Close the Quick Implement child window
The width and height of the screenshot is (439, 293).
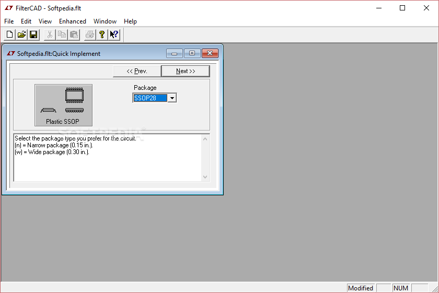tap(210, 53)
